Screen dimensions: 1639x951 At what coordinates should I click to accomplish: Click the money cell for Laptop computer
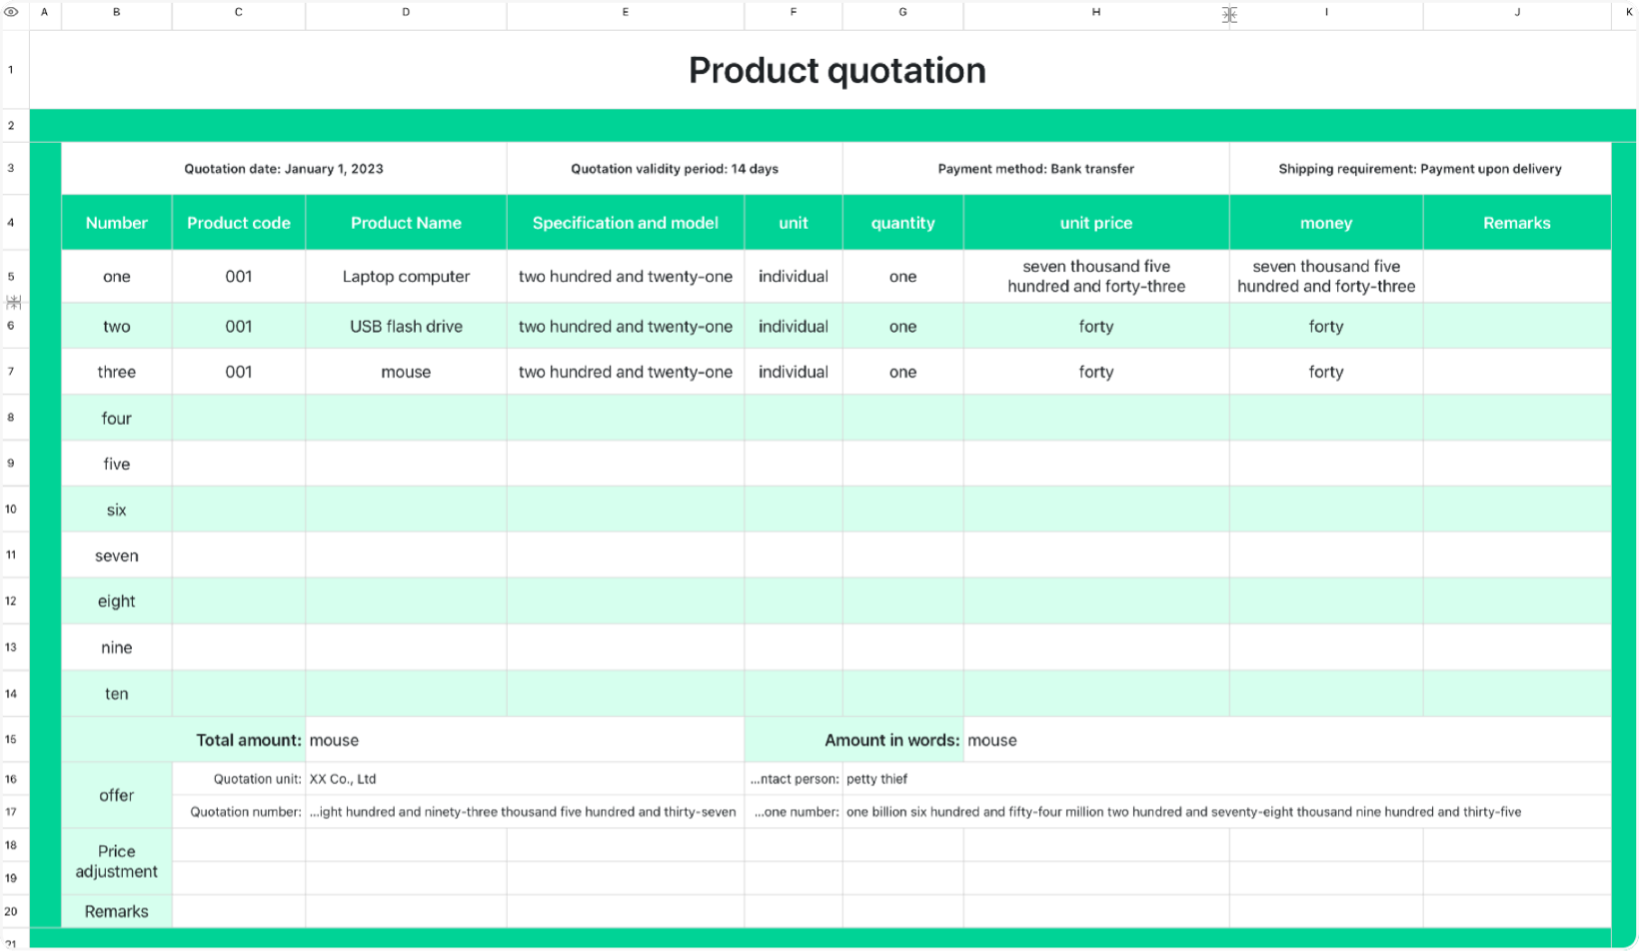(x=1326, y=277)
